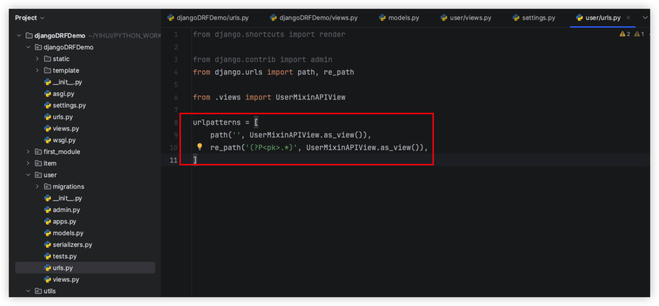Switch to the models.py tab

tap(399, 18)
